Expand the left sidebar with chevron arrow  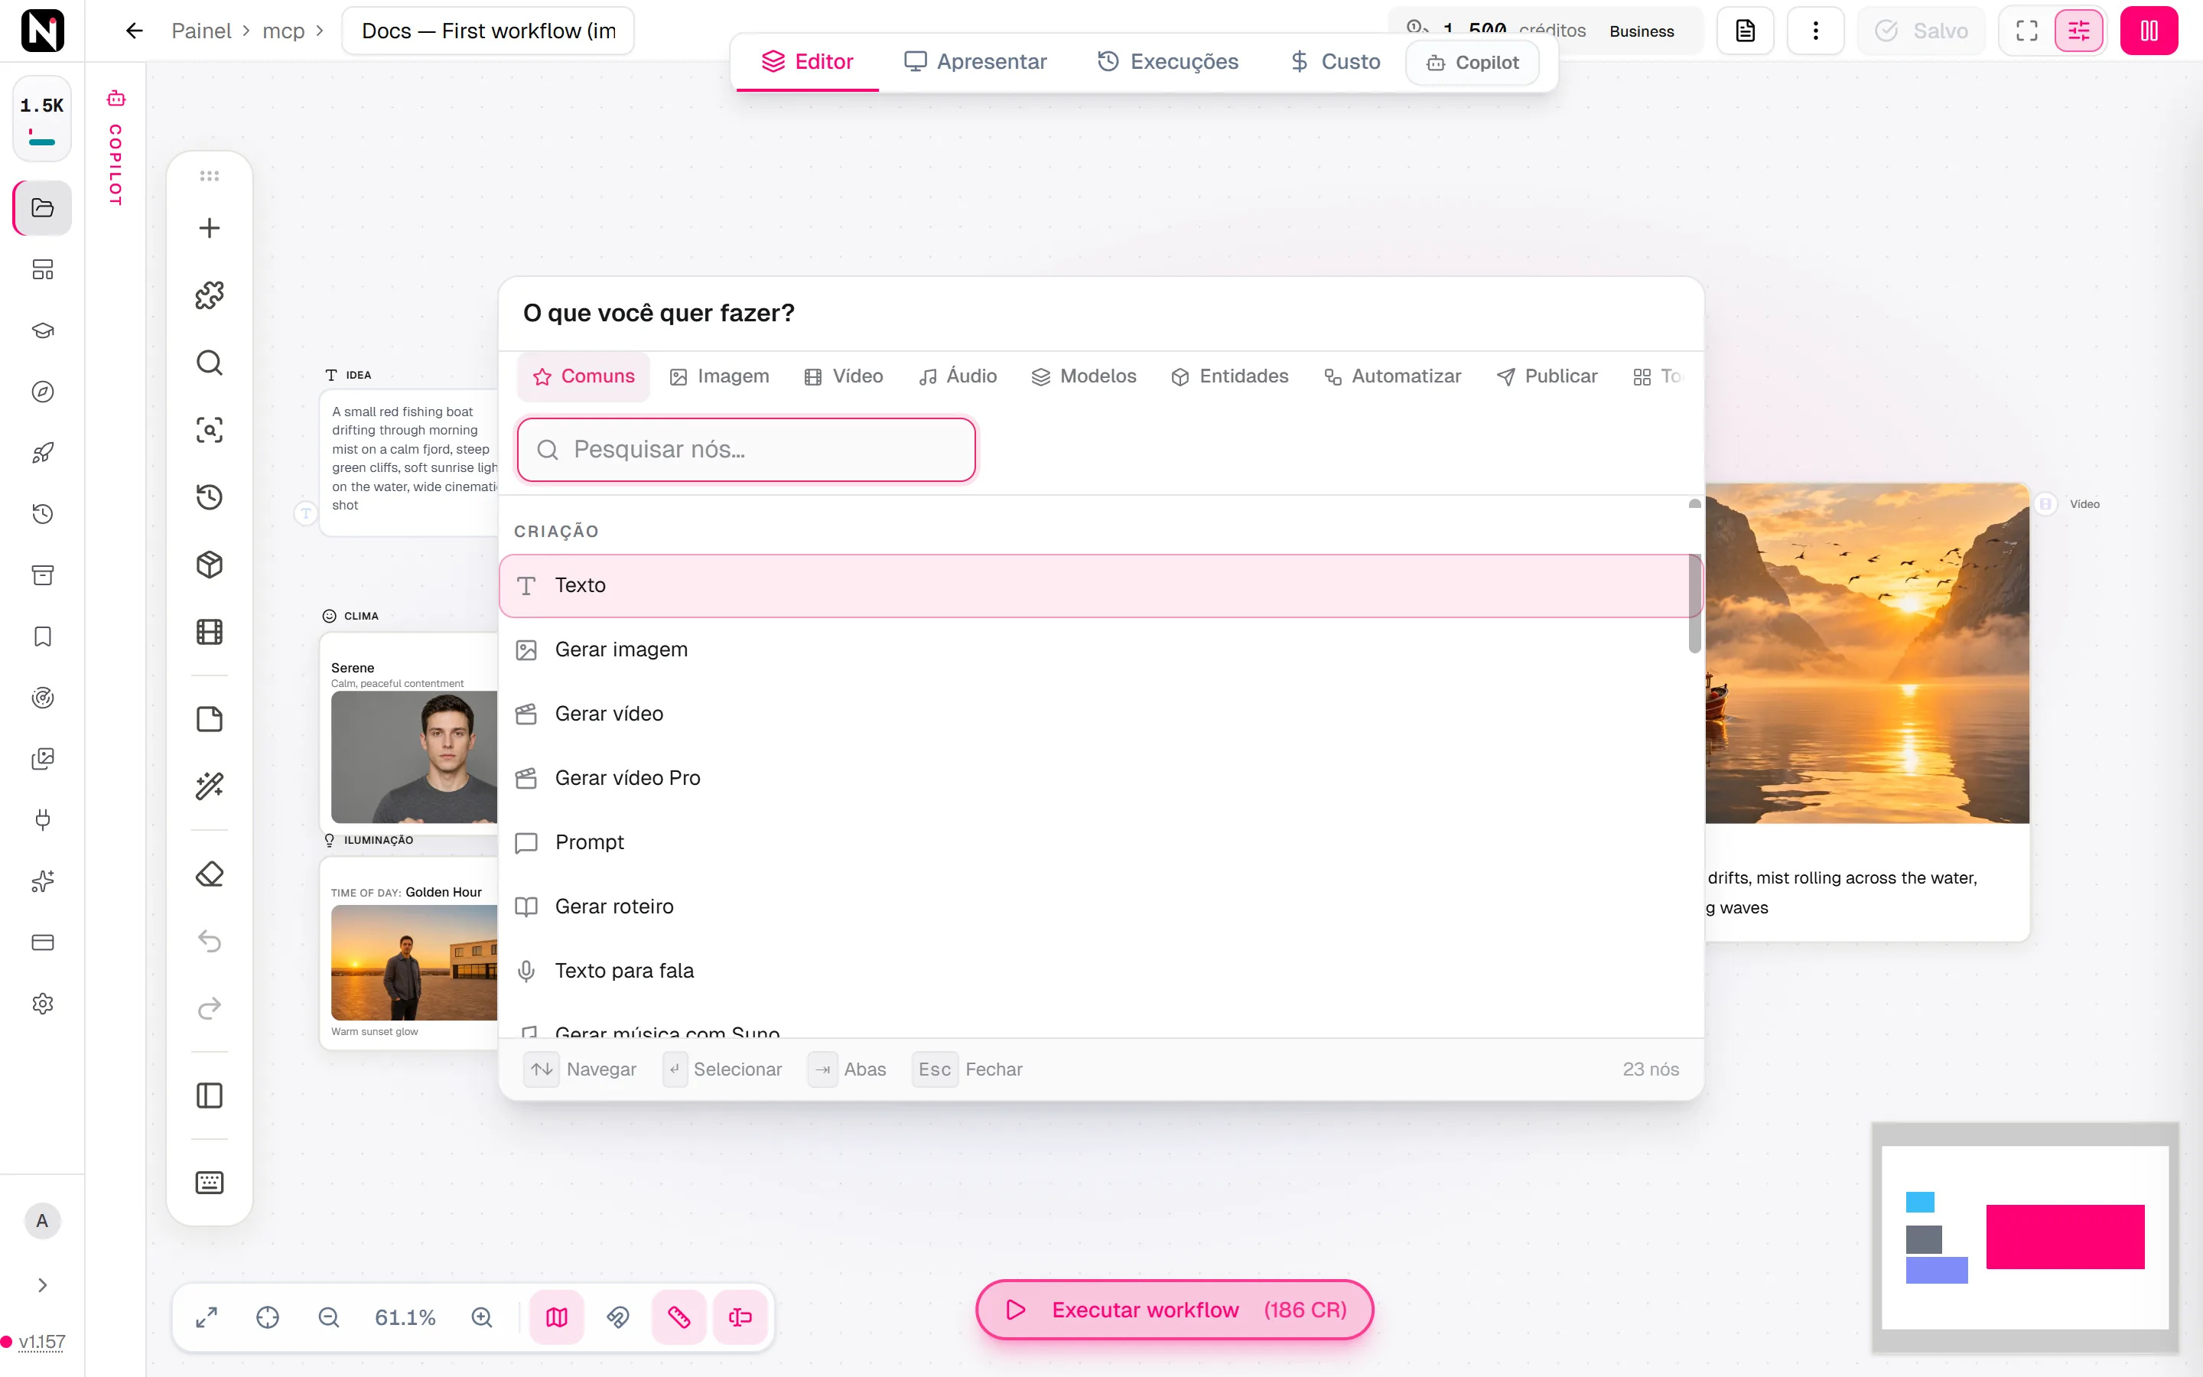(43, 1285)
